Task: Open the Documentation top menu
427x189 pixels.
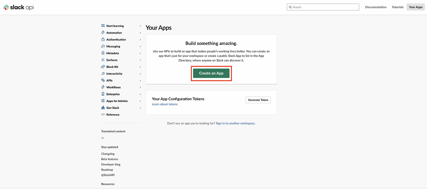Action: pos(376,7)
